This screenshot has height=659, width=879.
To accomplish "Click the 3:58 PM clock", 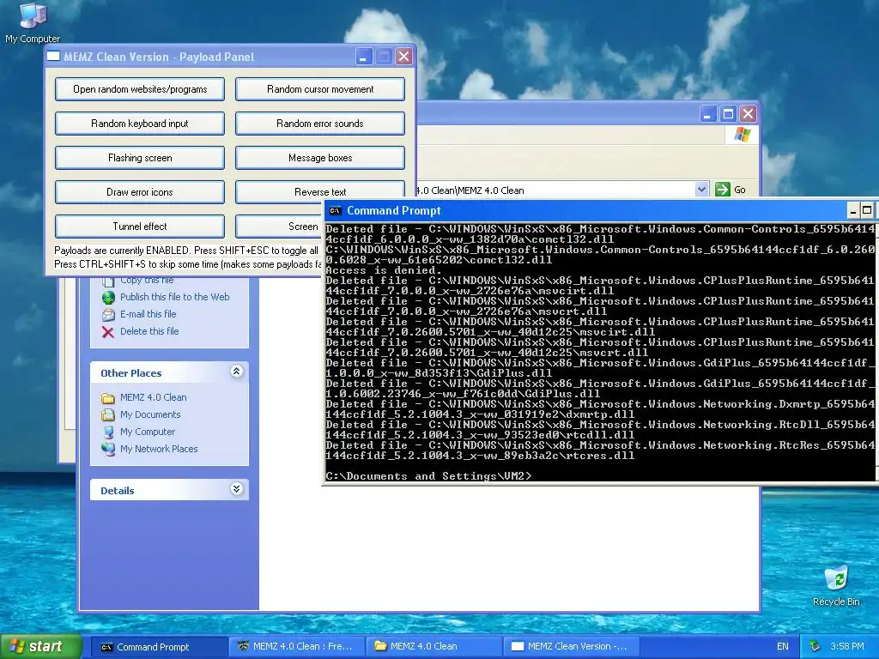I will click(847, 647).
